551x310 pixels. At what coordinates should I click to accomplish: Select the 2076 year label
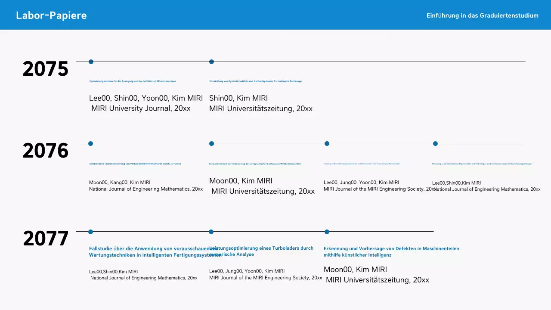click(x=46, y=151)
